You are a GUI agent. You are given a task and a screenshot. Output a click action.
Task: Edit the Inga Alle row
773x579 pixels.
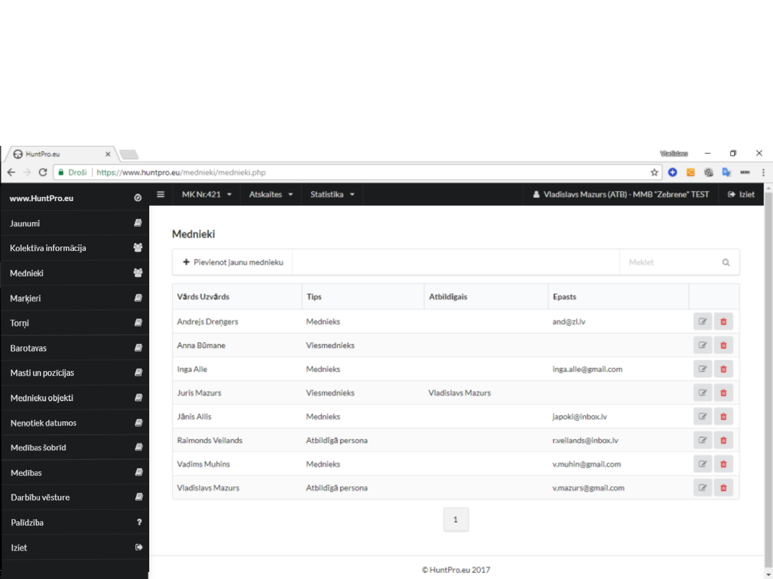[x=703, y=369]
